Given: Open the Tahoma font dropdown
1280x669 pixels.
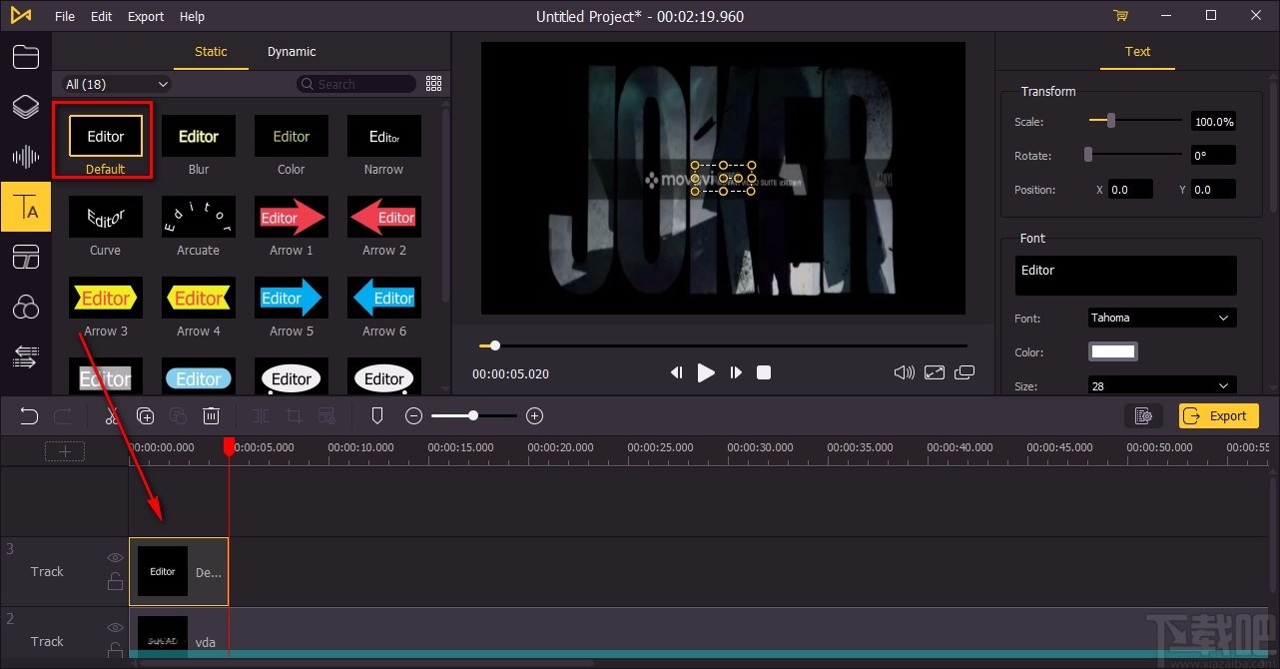Looking at the screenshot, I should 1161,319.
